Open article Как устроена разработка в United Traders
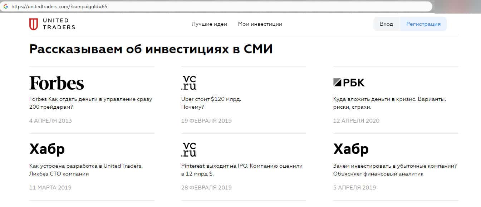 [x=86, y=170]
